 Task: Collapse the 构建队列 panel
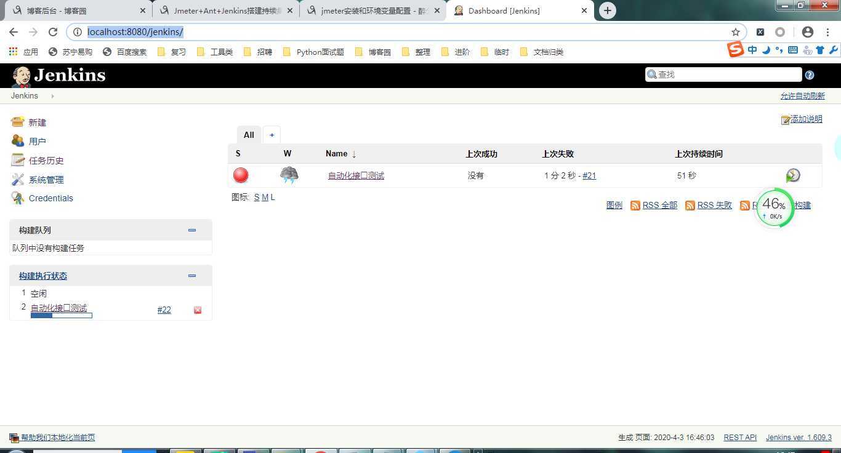[x=192, y=230]
